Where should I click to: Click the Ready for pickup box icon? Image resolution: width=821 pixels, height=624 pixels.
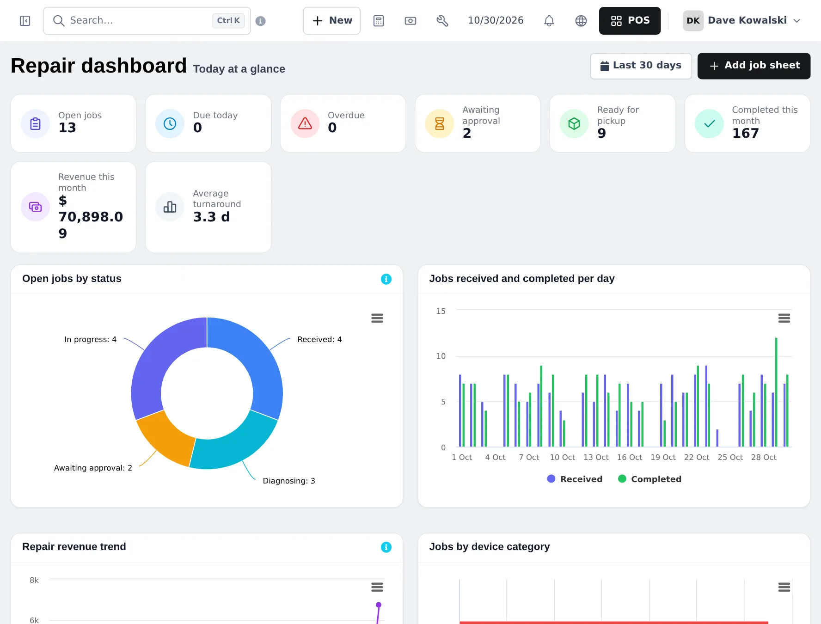pyautogui.click(x=574, y=123)
